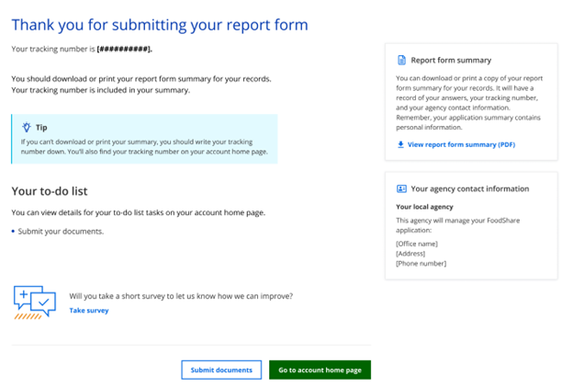Click the 'Report form summary' card title
This screenshot has height=387, width=573.
451,61
